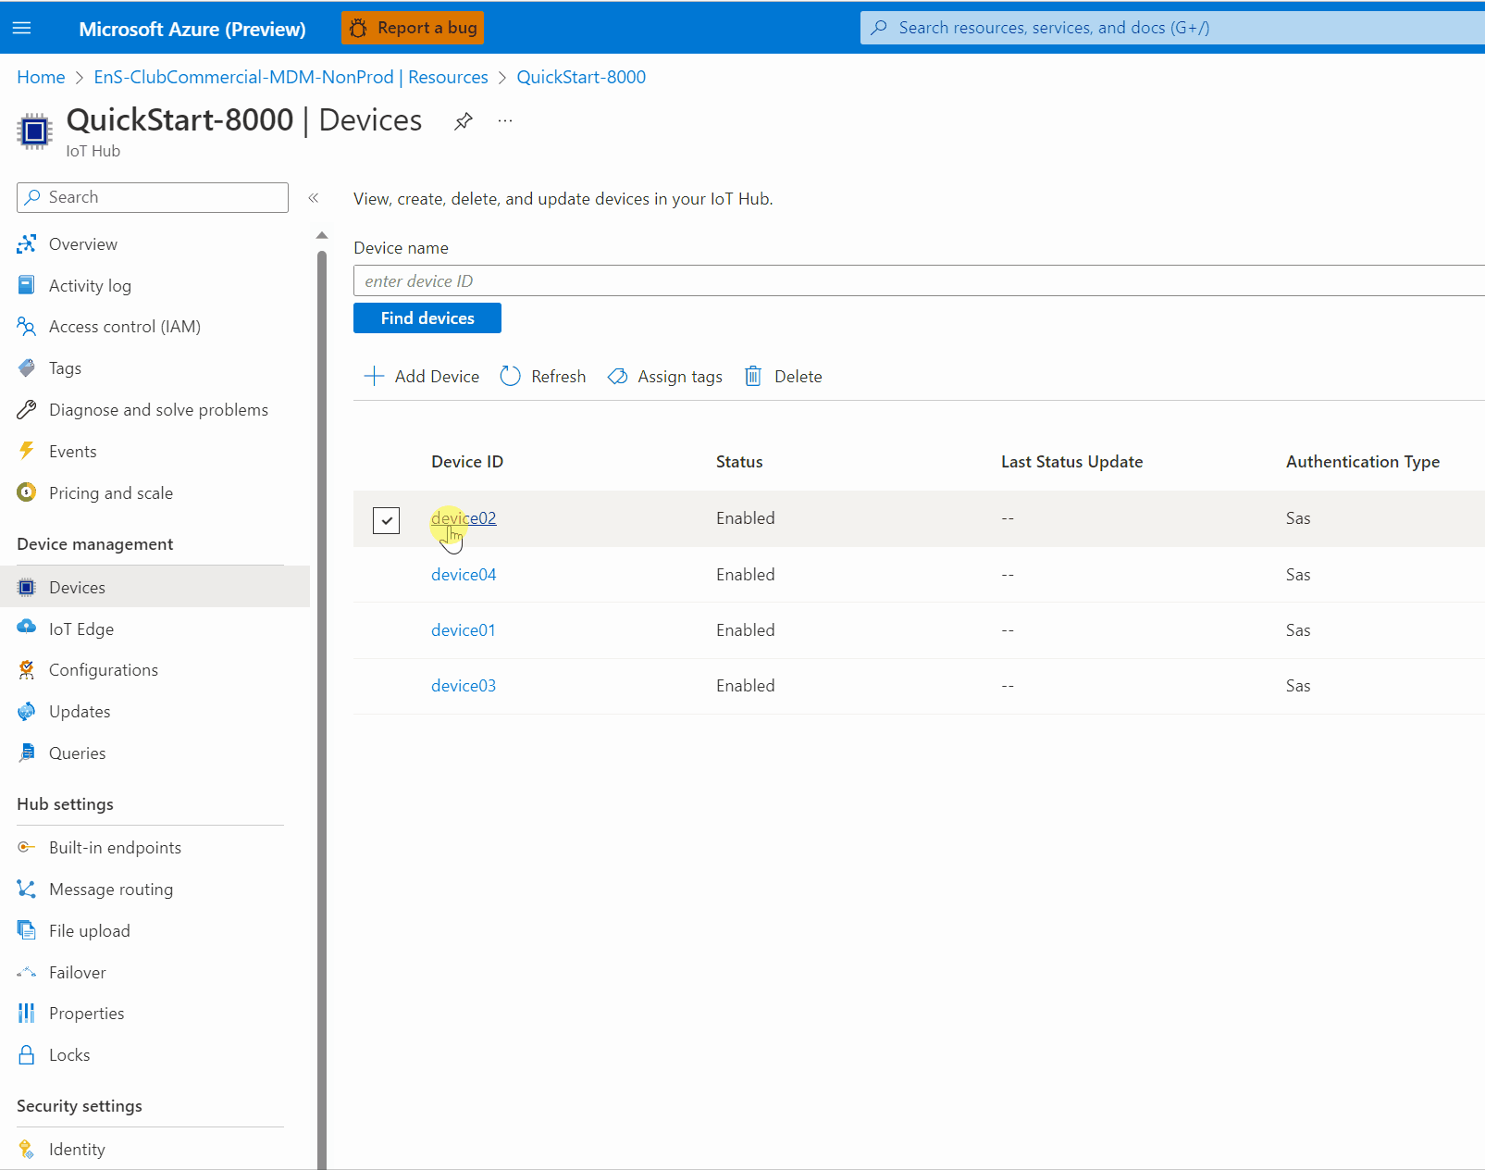Image resolution: width=1485 pixels, height=1170 pixels.
Task: Click the device ID input field
Action: [919, 280]
